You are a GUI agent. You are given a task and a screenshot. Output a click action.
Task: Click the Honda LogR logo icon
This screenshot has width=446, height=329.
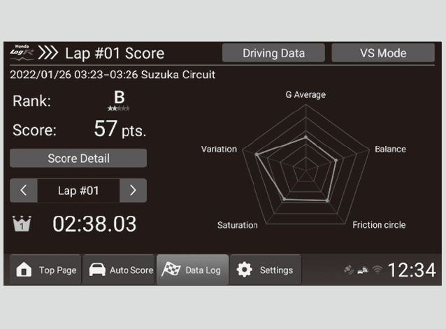(22, 52)
